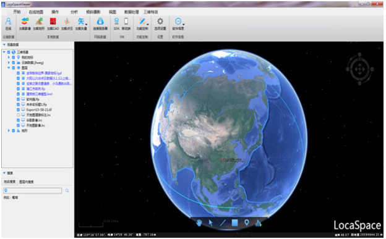Click the place name search input field
Viewport: 386px width, 239px height.
(33, 191)
